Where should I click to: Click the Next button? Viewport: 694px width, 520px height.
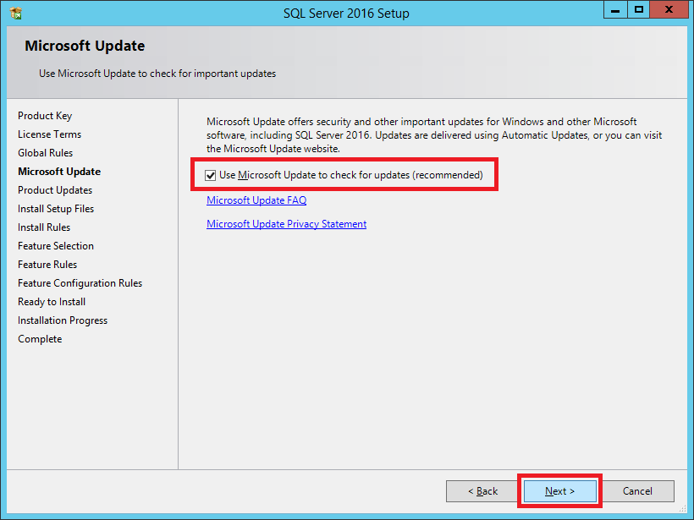559,491
